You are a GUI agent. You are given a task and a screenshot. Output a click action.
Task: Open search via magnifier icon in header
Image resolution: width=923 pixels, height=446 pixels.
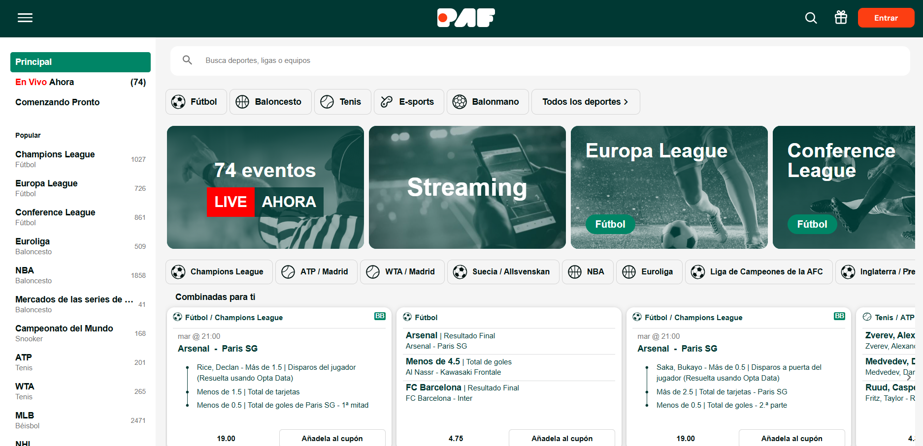811,18
